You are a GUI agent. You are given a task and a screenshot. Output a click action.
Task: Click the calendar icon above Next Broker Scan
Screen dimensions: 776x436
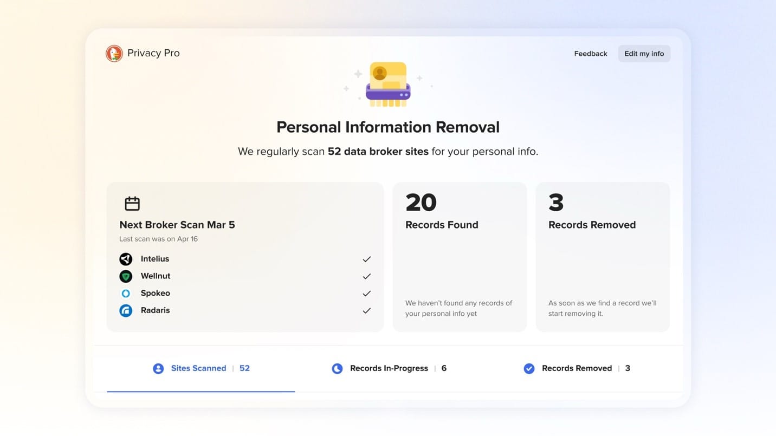click(132, 204)
